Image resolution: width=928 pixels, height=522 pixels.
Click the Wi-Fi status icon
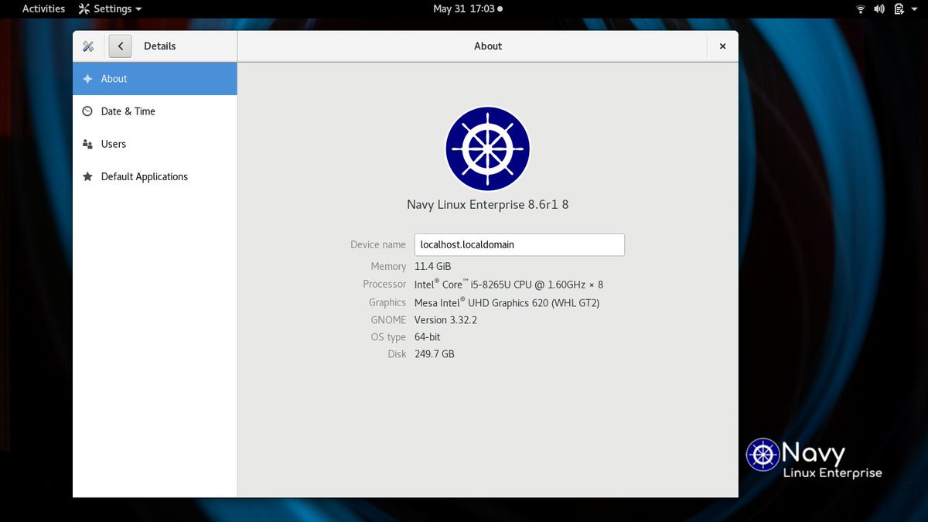click(x=861, y=9)
